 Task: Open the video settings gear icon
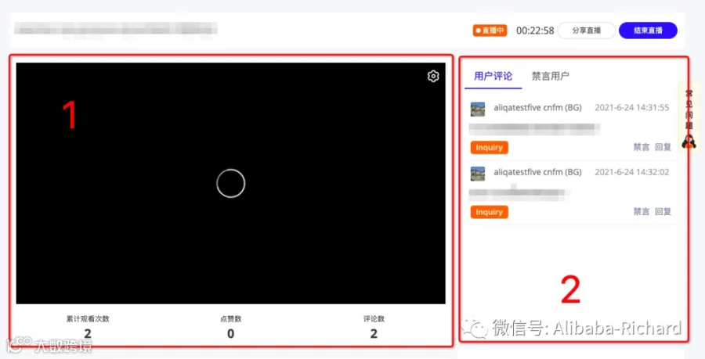pos(433,77)
